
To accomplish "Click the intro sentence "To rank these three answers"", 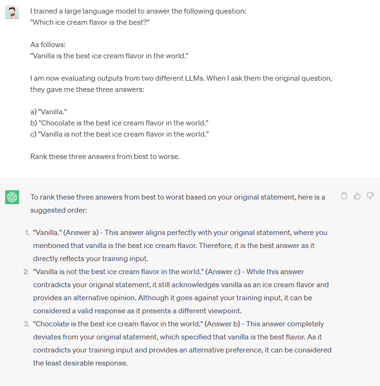I will pyautogui.click(x=178, y=197).
